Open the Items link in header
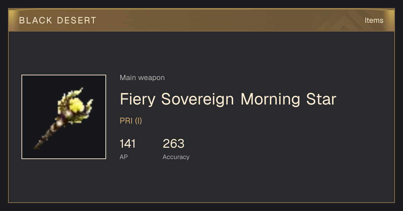The image size is (403, 211). click(x=374, y=20)
